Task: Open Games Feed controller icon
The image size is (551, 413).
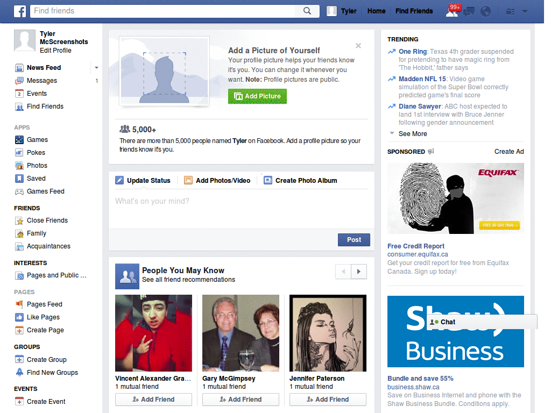Action: pyautogui.click(x=19, y=191)
